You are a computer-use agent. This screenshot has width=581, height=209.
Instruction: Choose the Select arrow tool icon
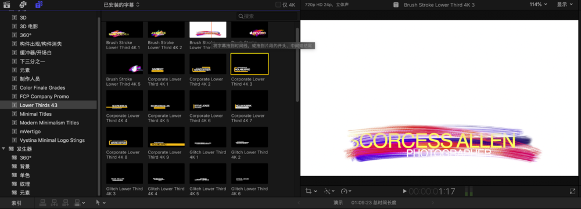(98, 203)
